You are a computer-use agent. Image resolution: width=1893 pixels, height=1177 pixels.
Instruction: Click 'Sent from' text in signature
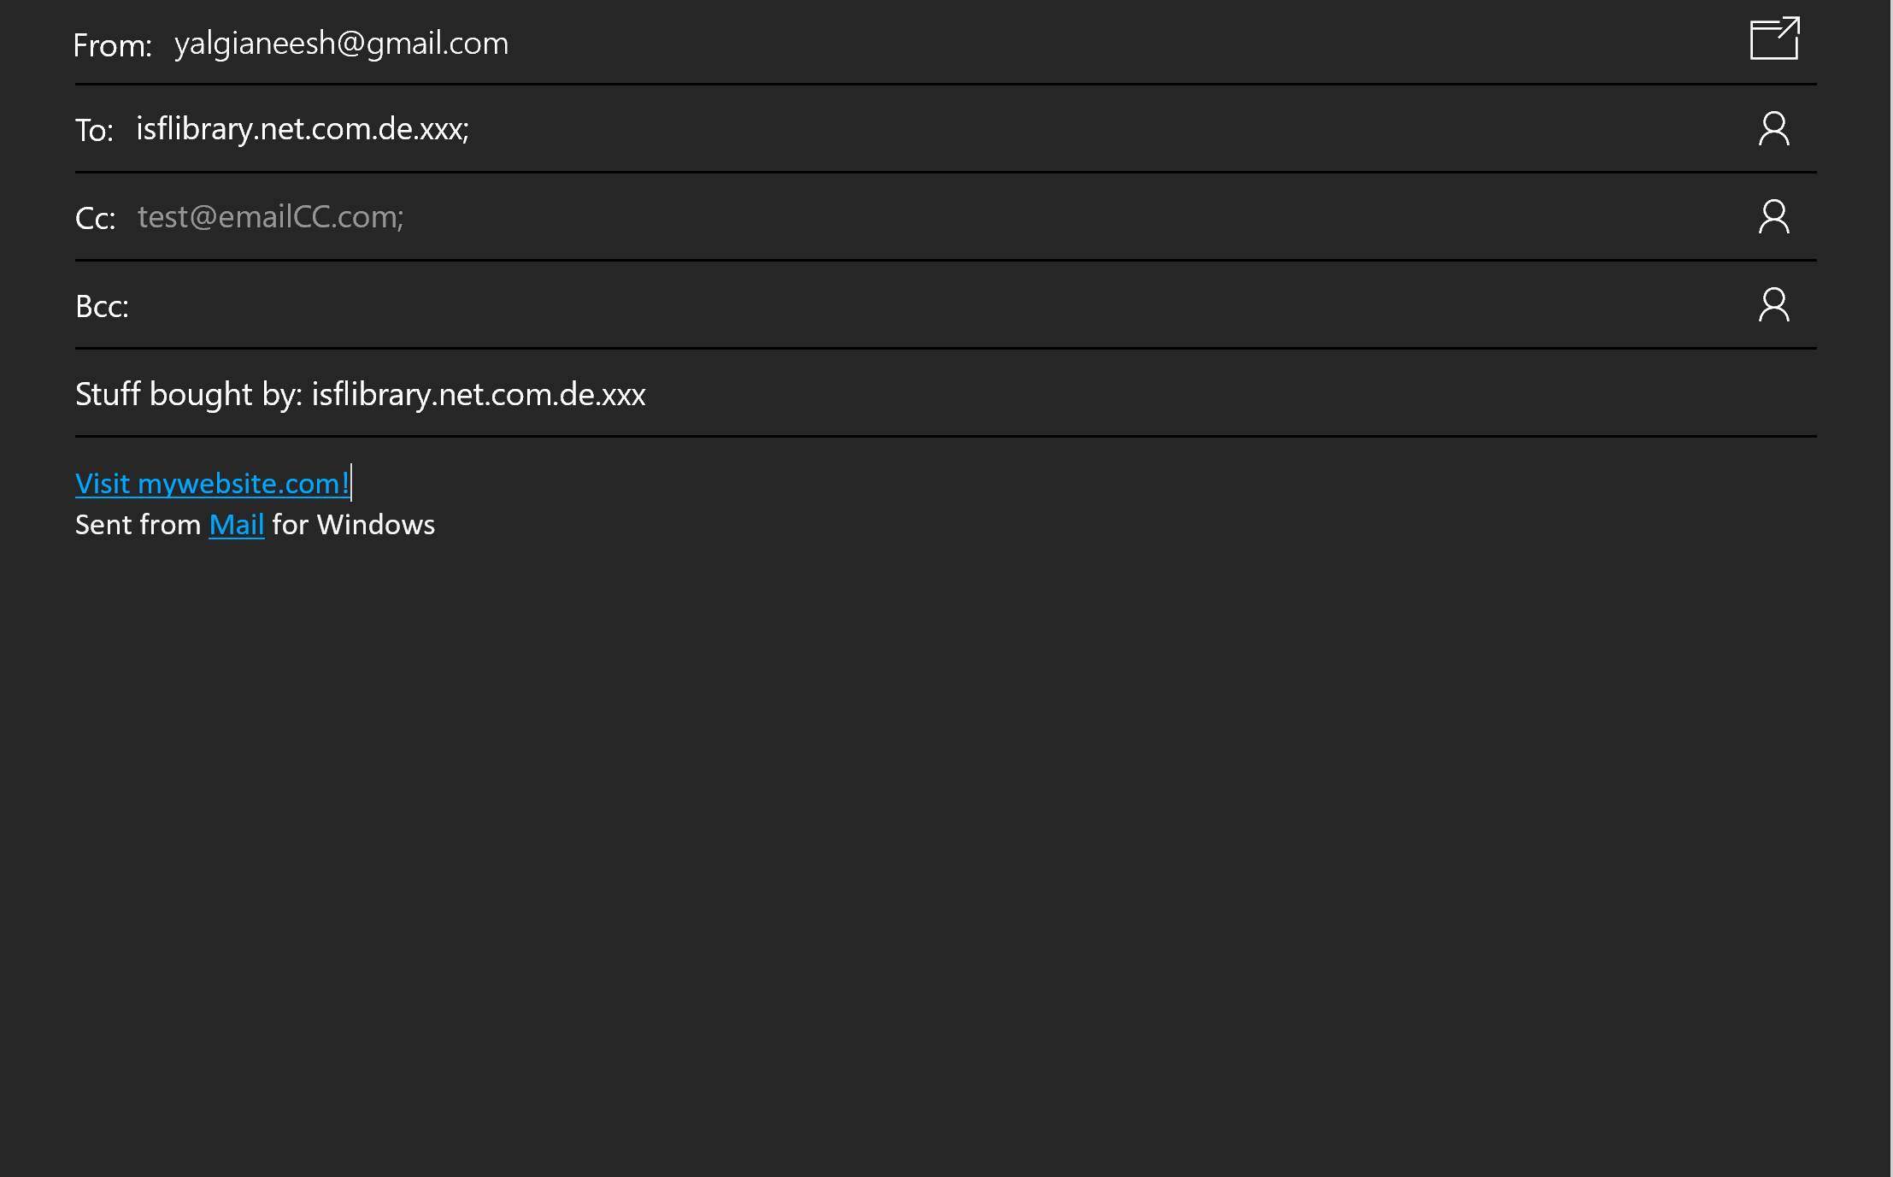click(138, 525)
